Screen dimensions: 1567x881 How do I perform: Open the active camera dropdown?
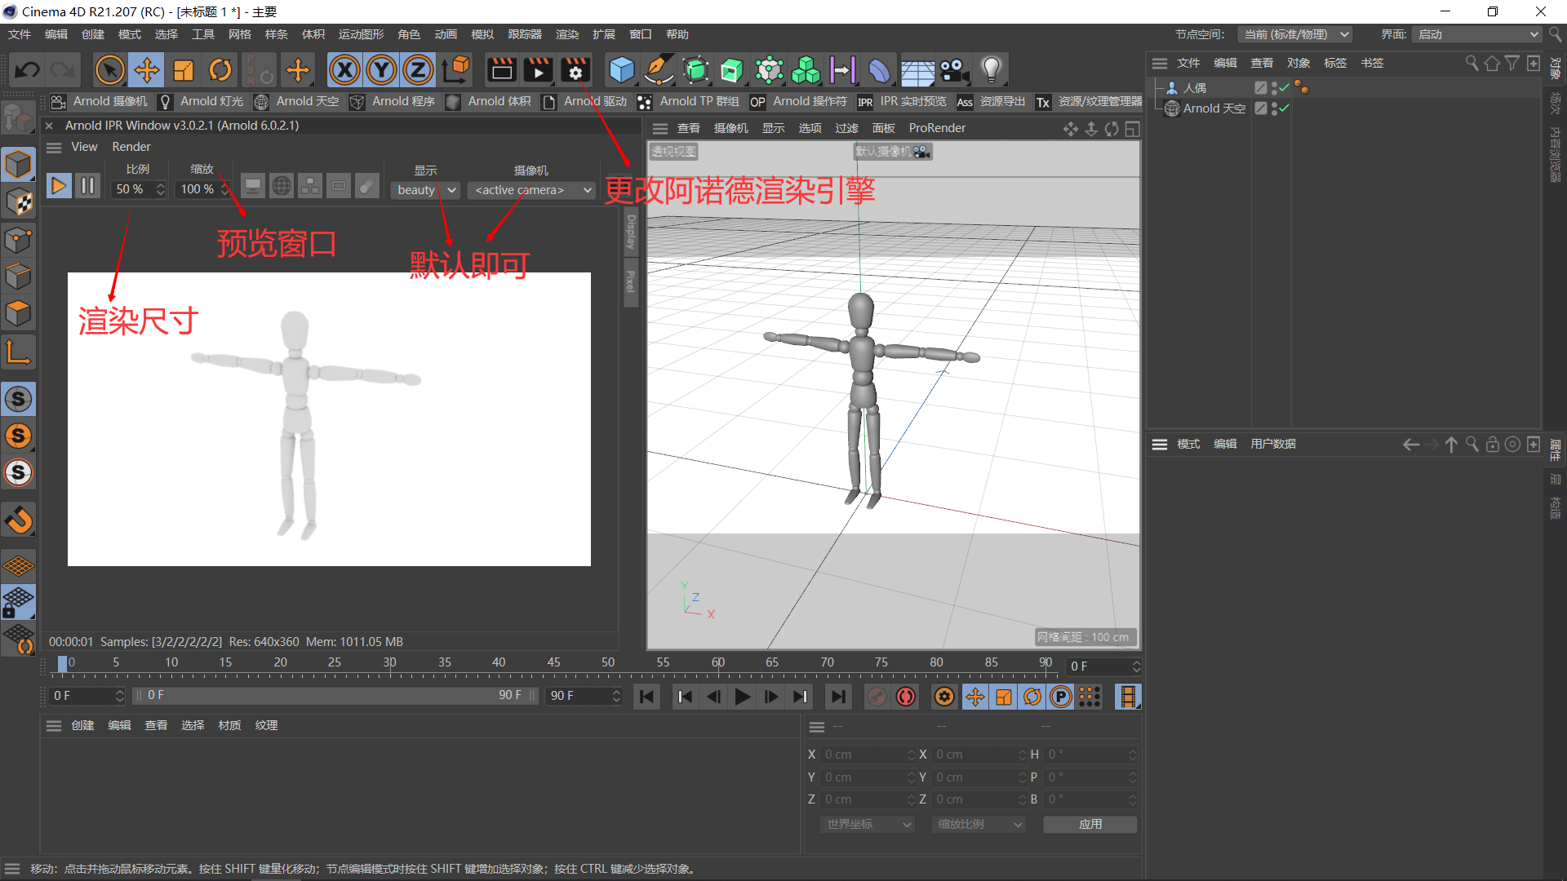pos(532,190)
